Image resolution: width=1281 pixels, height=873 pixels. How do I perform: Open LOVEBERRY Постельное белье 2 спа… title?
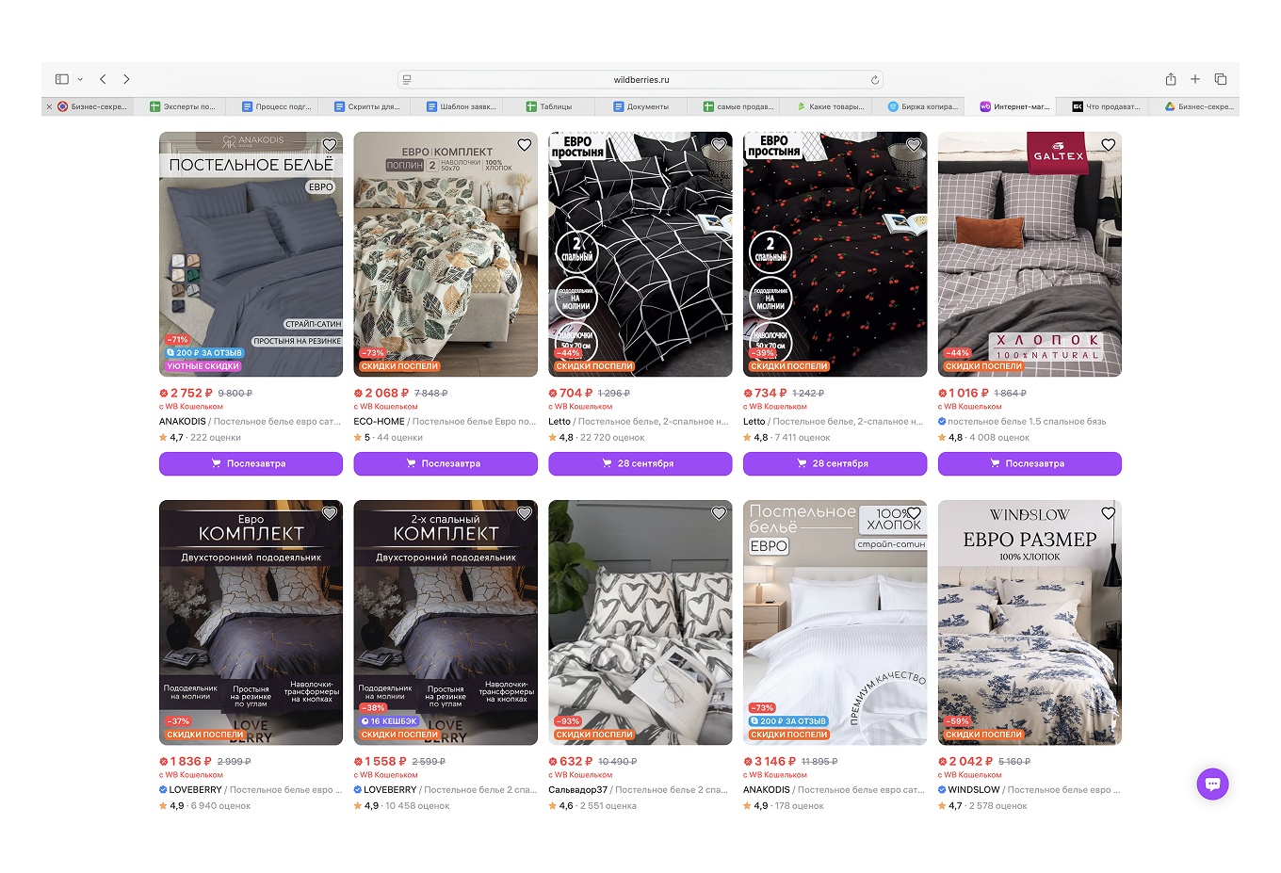point(450,790)
